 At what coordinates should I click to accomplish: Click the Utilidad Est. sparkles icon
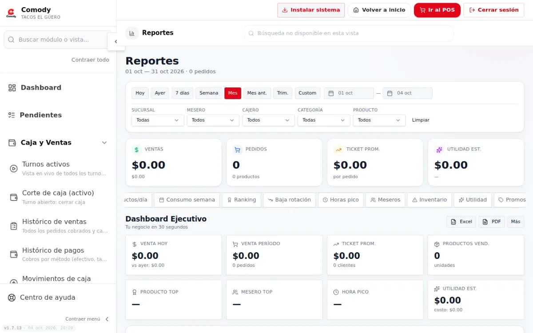point(439,150)
